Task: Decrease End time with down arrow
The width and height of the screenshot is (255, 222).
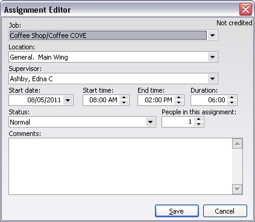Action: click(179, 102)
